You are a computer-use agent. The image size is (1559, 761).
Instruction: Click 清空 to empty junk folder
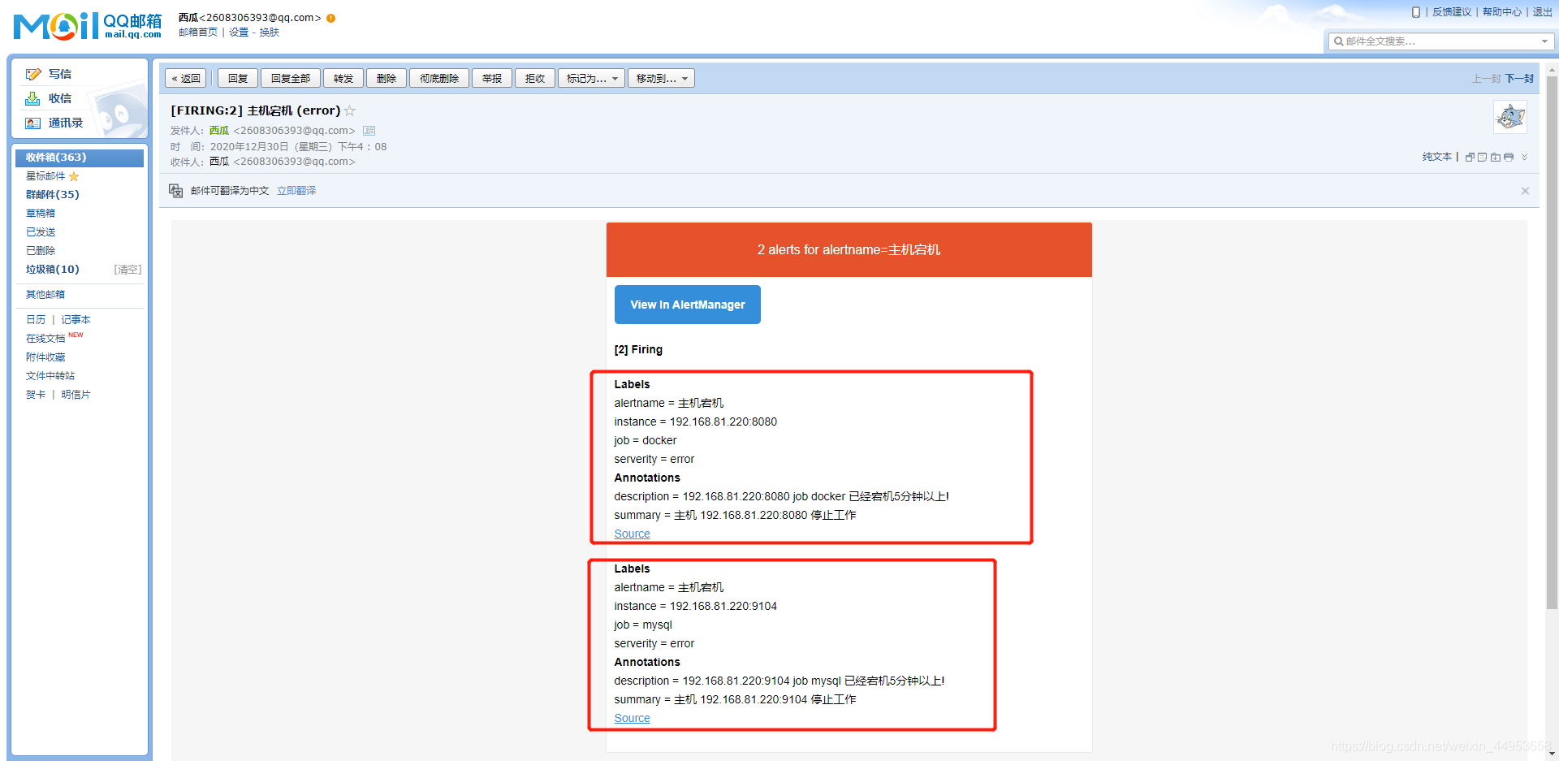(127, 270)
